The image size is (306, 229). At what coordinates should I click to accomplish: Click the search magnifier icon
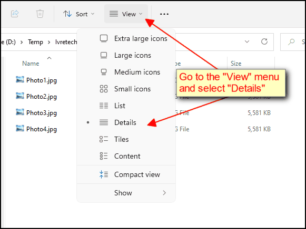[x=291, y=41]
